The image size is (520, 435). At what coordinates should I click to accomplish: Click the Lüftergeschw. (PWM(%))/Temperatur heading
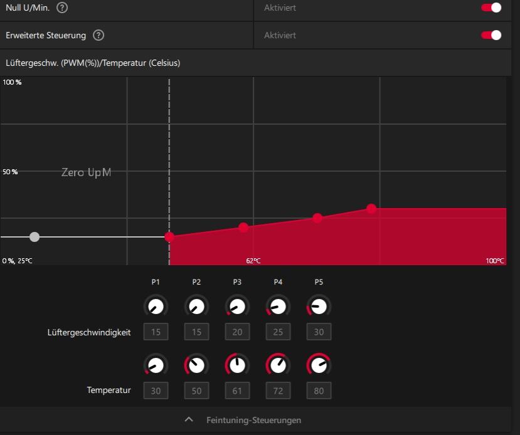click(93, 63)
